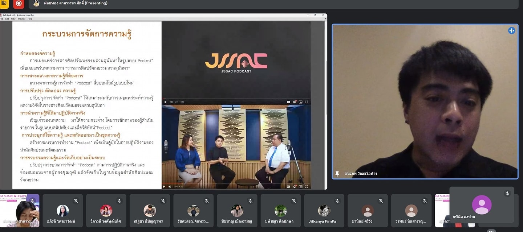
Task: Toggle subtitles on the upper podcast video
Action: (289, 102)
